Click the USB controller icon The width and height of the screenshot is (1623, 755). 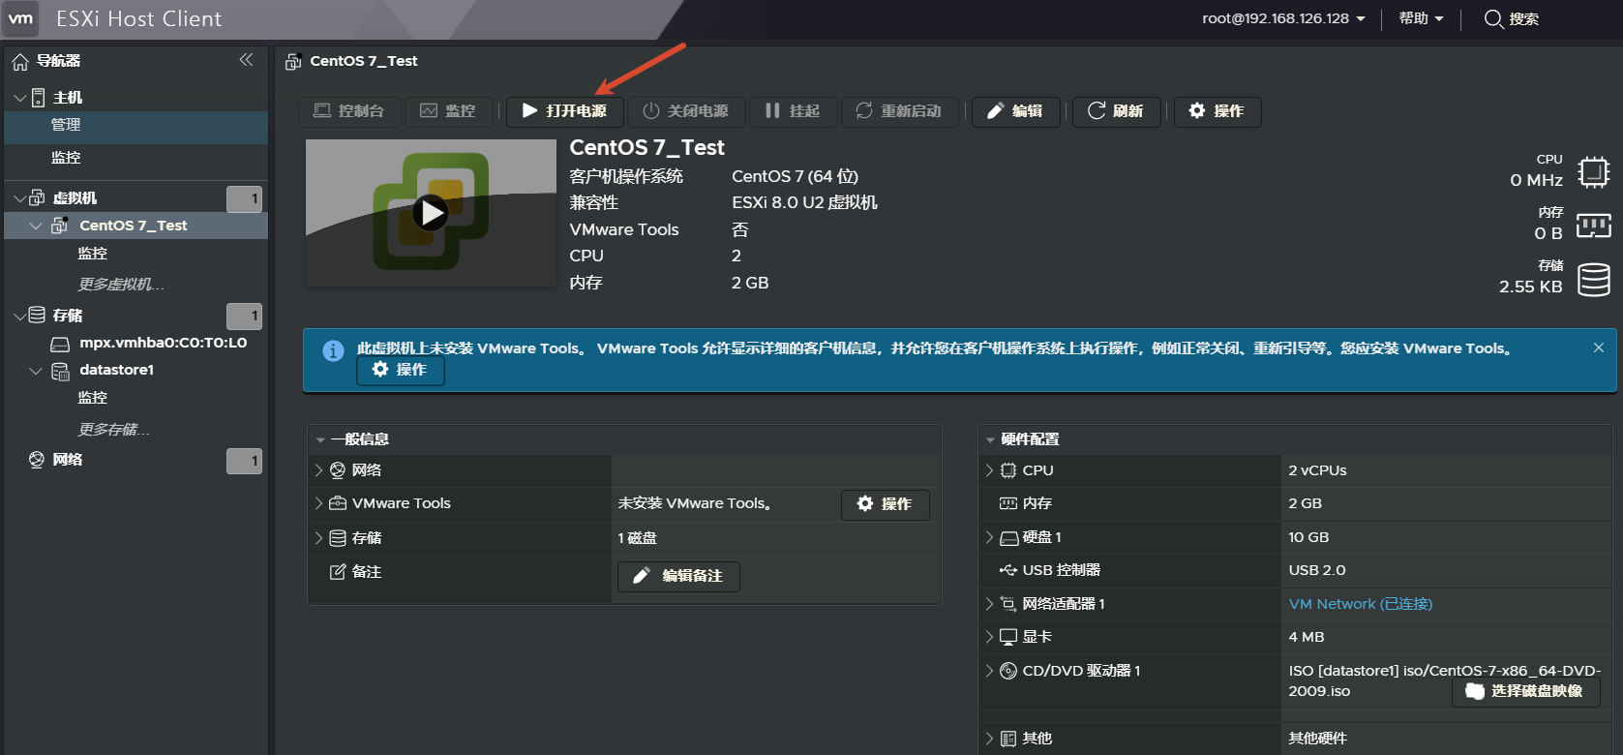click(1008, 570)
